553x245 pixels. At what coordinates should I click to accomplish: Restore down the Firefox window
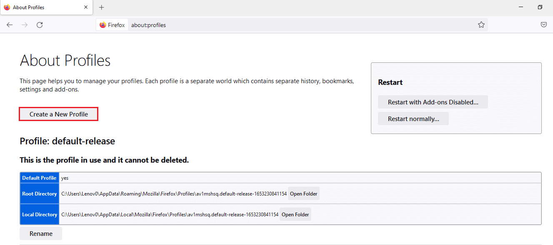click(540, 7)
